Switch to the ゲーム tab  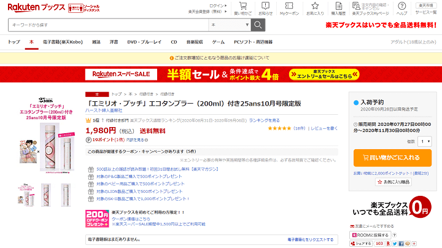tap(219, 42)
